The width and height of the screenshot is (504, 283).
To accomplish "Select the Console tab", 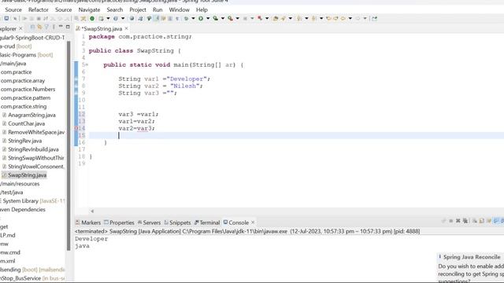I will [236, 222].
